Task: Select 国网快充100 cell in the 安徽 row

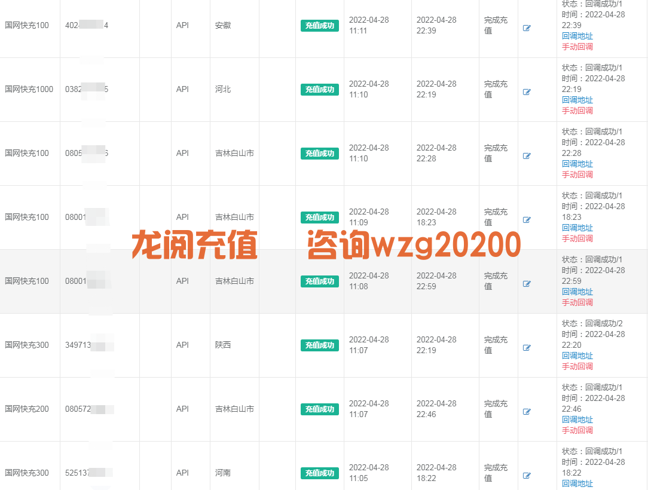Action: pos(27,25)
